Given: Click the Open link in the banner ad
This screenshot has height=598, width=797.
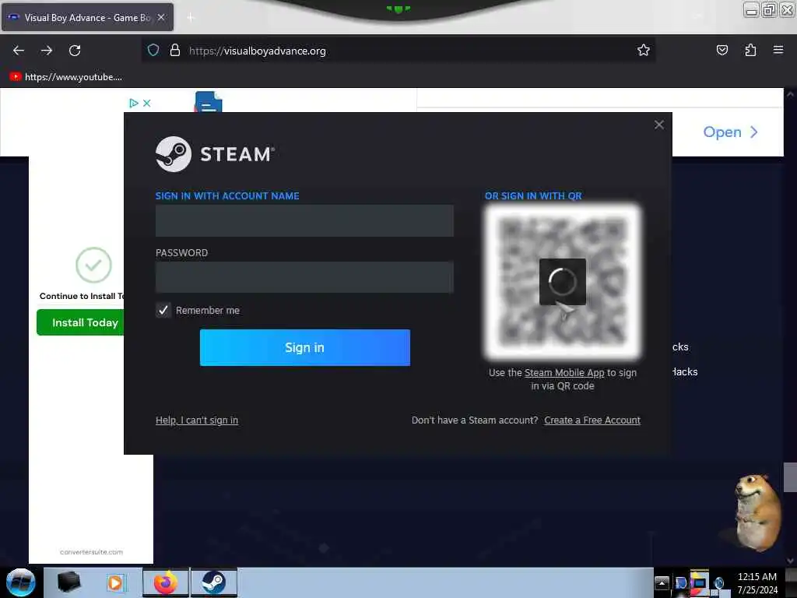Looking at the screenshot, I should click(730, 132).
